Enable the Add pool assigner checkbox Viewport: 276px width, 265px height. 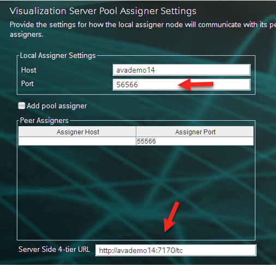(22, 106)
